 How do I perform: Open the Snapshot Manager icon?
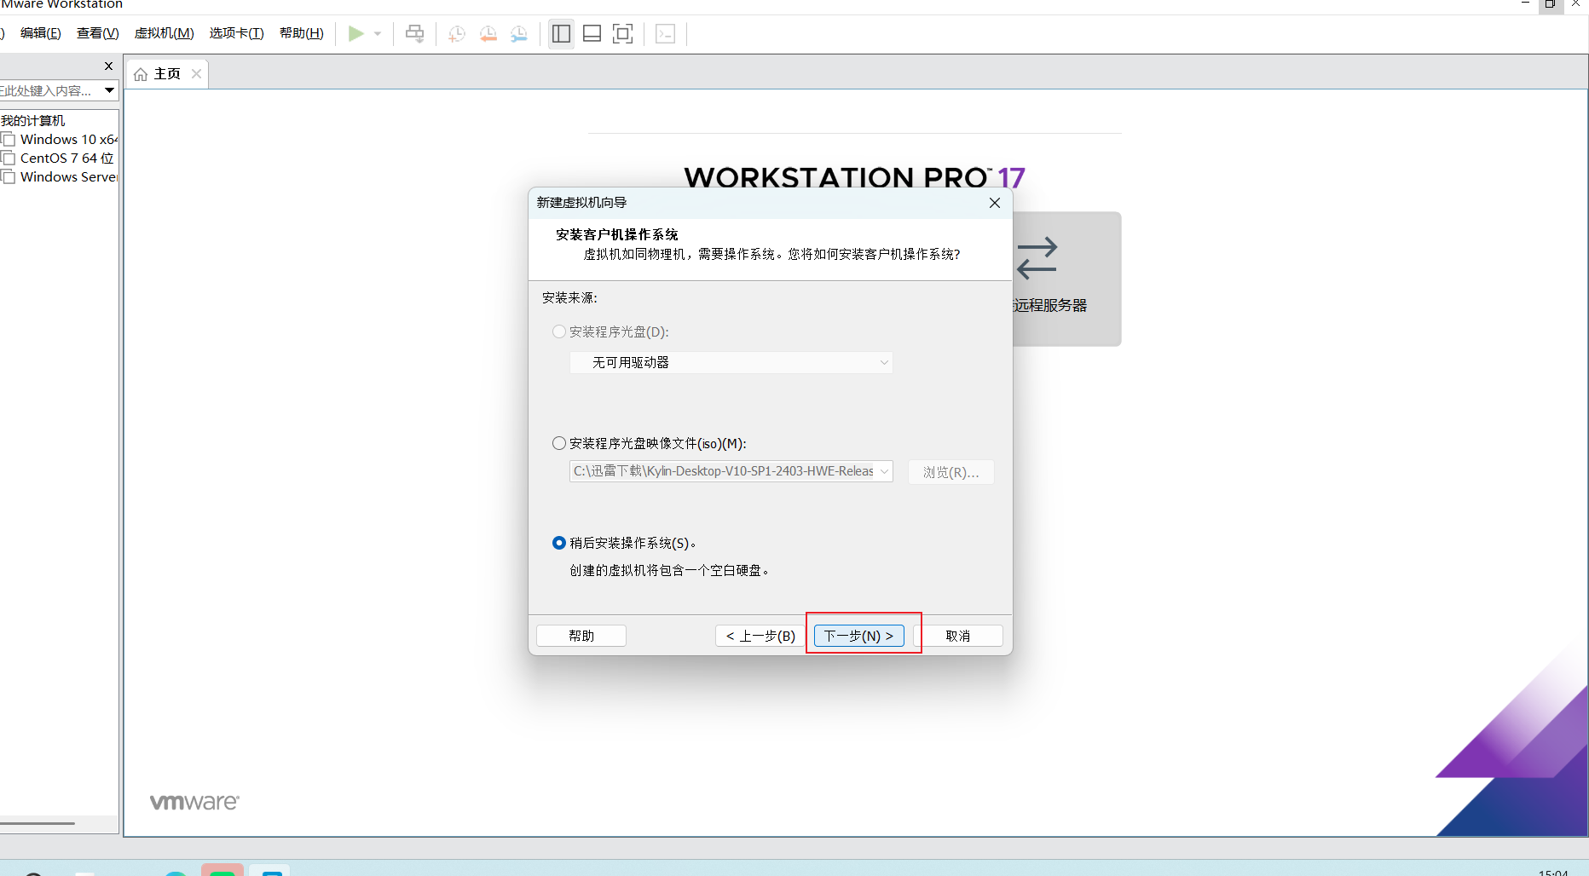tap(519, 34)
